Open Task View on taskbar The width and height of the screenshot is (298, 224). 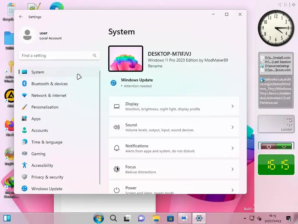(127, 218)
